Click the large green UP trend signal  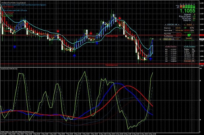[x=189, y=35]
